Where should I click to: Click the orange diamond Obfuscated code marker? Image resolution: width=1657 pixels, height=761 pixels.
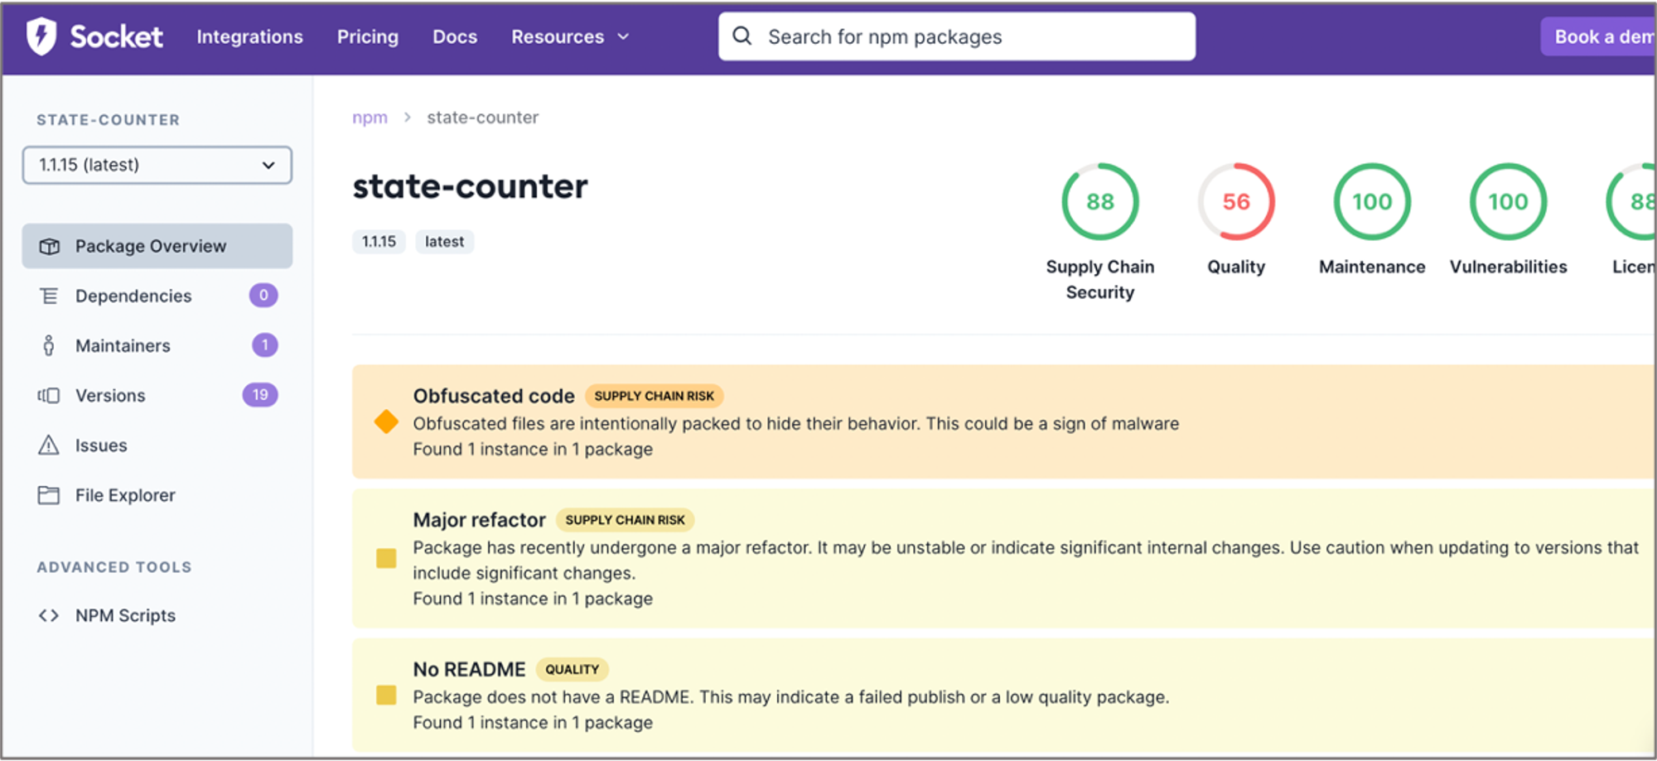[x=386, y=421]
